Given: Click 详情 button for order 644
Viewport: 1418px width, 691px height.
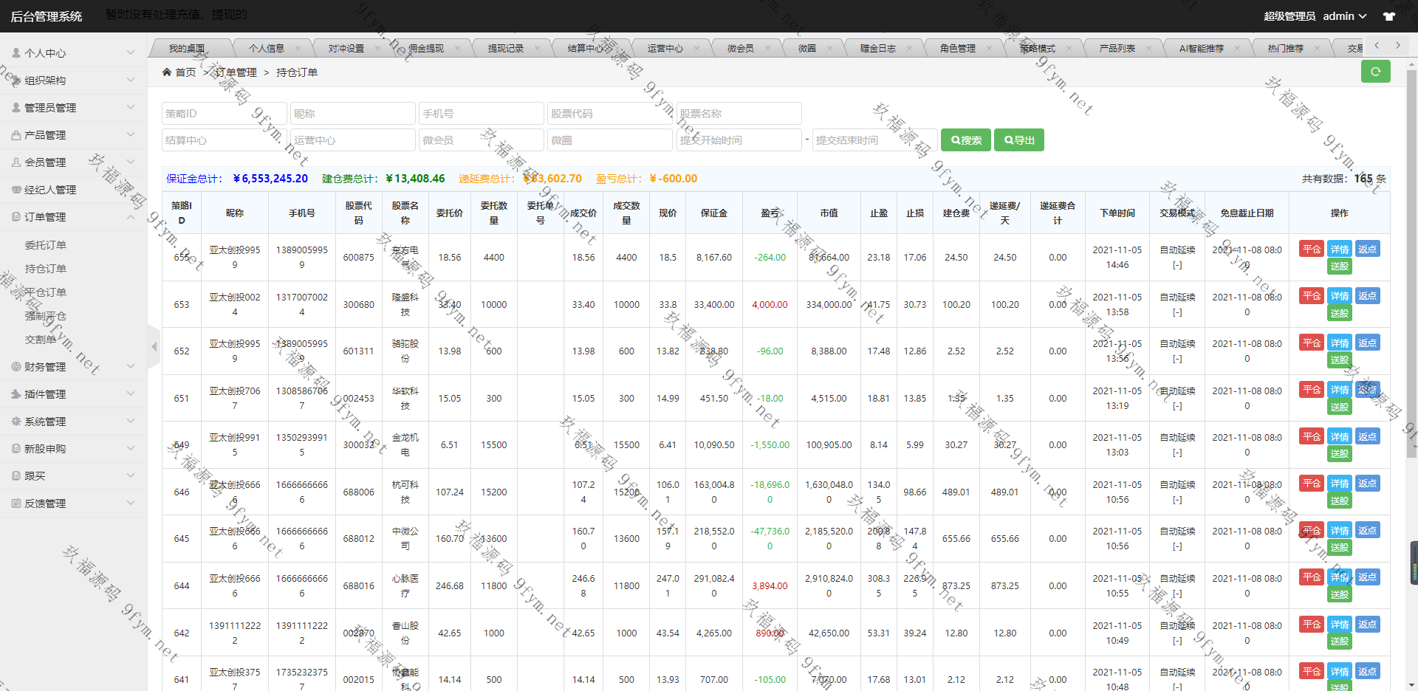Looking at the screenshot, I should coord(1340,577).
